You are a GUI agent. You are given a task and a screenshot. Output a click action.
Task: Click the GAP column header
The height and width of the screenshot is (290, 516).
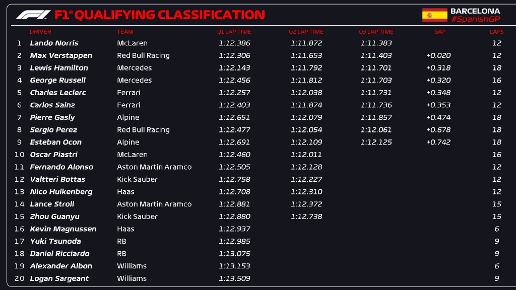(x=440, y=32)
